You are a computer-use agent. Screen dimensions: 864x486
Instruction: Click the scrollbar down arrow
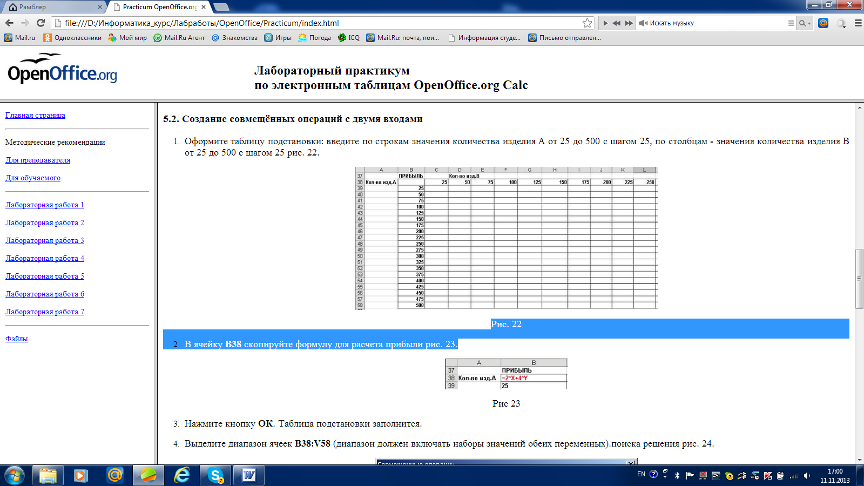(859, 460)
